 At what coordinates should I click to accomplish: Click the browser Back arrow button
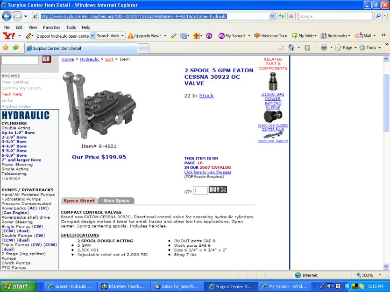click(x=7, y=16)
